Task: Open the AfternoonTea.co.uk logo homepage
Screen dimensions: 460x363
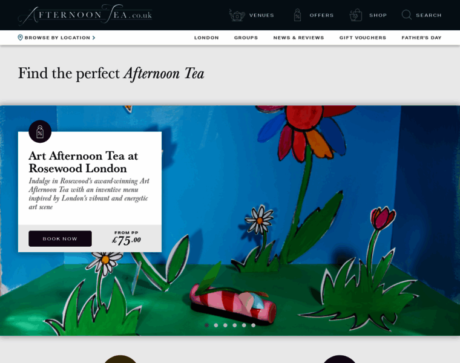Action: tap(85, 14)
